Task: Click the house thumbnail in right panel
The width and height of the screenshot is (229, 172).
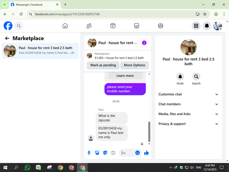Action: point(188,47)
